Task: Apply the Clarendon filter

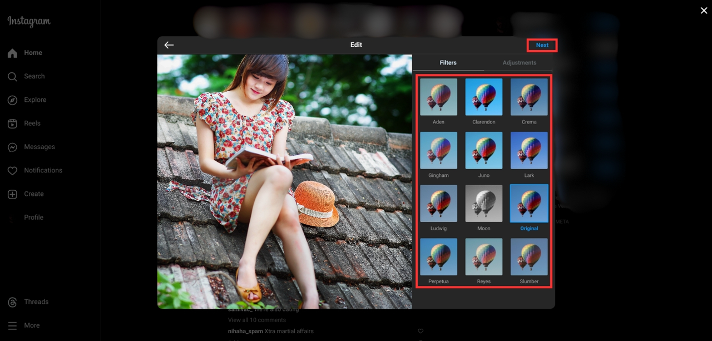Action: (483, 97)
